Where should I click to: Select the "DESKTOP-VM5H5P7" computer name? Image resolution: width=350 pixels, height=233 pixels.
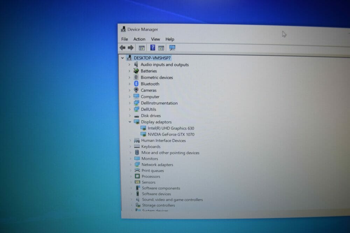[x=152, y=58]
